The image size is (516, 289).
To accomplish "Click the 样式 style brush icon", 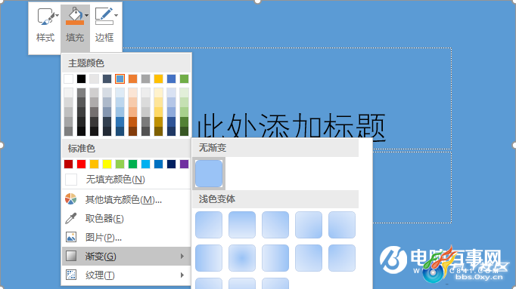I will click(x=45, y=17).
